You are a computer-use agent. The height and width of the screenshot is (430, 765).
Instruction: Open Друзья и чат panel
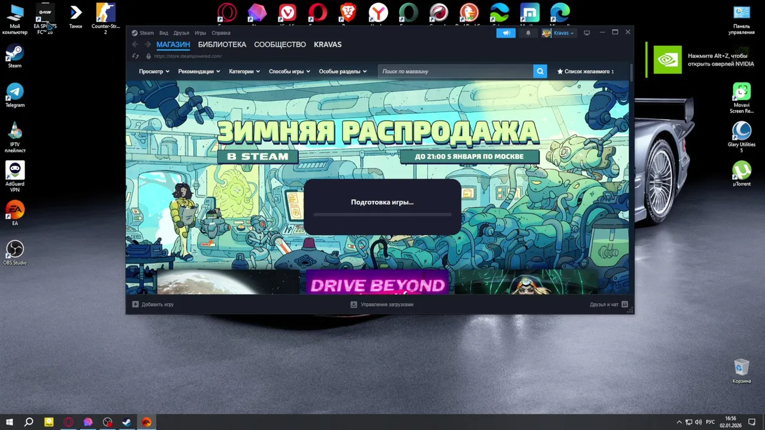pos(608,305)
